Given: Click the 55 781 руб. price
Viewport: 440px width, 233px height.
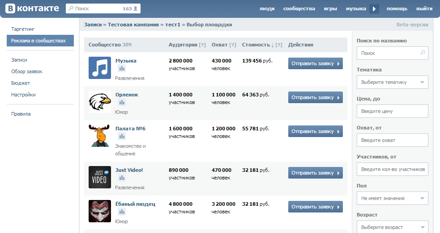Looking at the screenshot, I should click(256, 129).
